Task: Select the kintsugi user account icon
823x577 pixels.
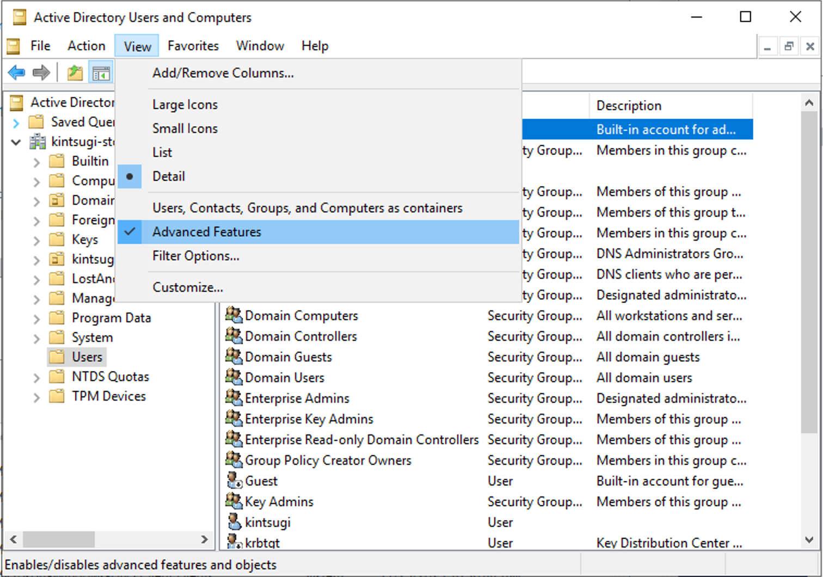Action: tap(235, 522)
